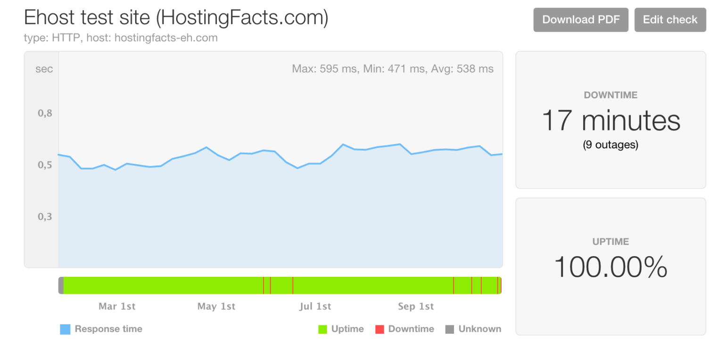Click the 9 outages text
724x354 pixels.
pos(611,145)
